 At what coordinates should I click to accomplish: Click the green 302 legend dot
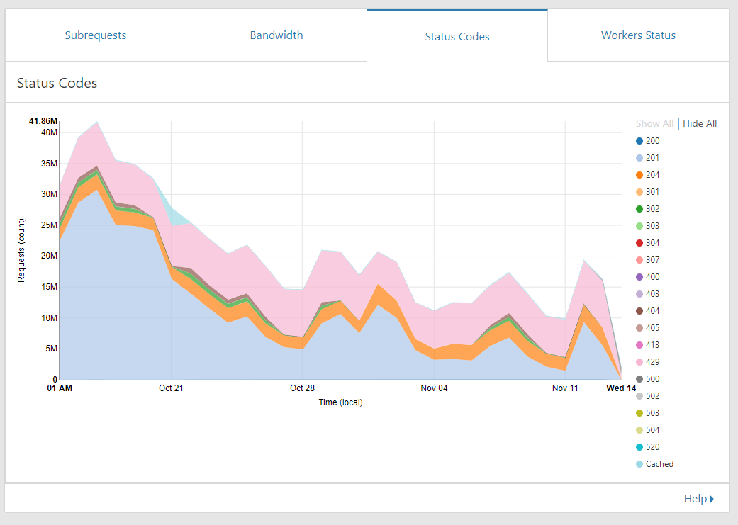coord(639,209)
